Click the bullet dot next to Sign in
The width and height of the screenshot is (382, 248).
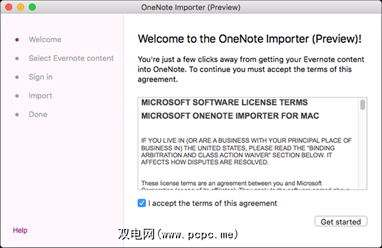[17, 77]
